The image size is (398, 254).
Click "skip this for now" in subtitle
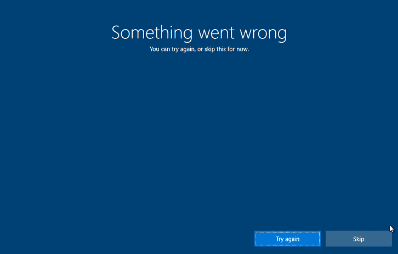point(226,49)
